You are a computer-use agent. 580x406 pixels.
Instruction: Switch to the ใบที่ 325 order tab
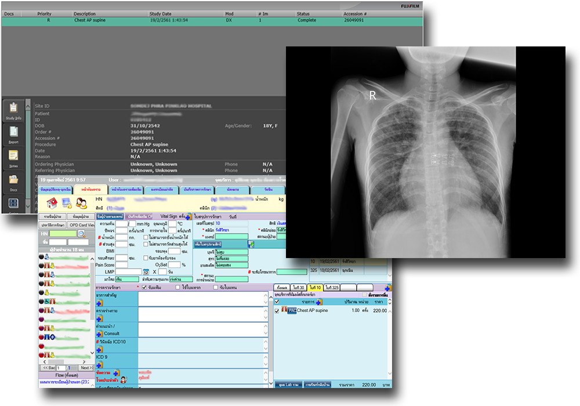332,287
